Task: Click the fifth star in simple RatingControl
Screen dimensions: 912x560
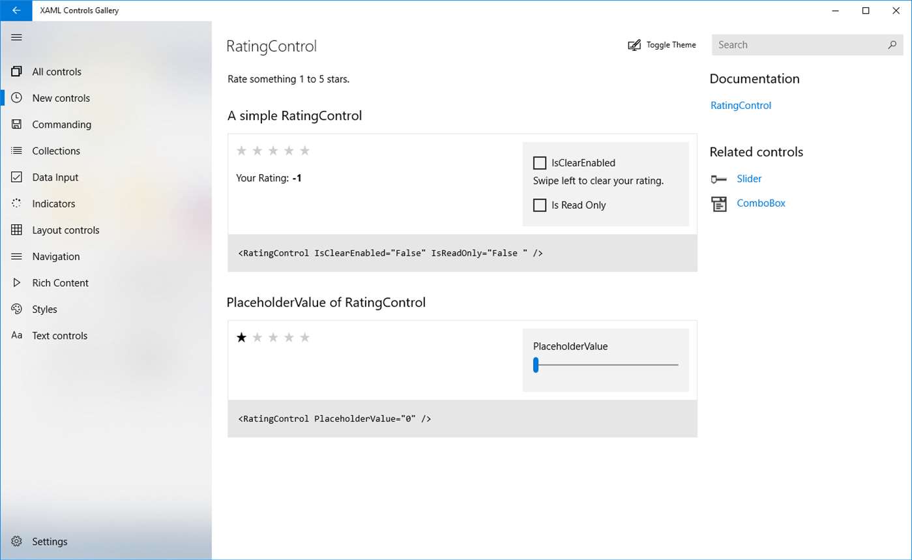Action: (x=305, y=151)
